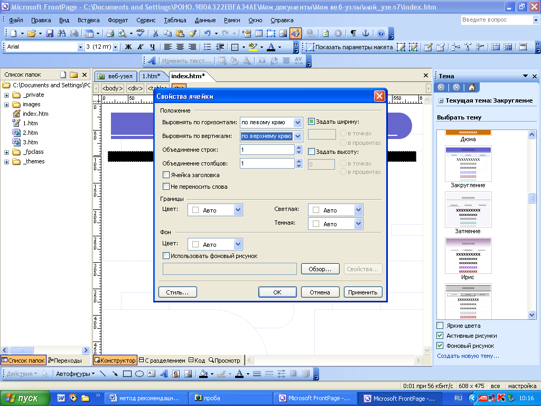This screenshot has width=541, height=406.
Task: Expand the _themes folder node
Action: coord(6,162)
